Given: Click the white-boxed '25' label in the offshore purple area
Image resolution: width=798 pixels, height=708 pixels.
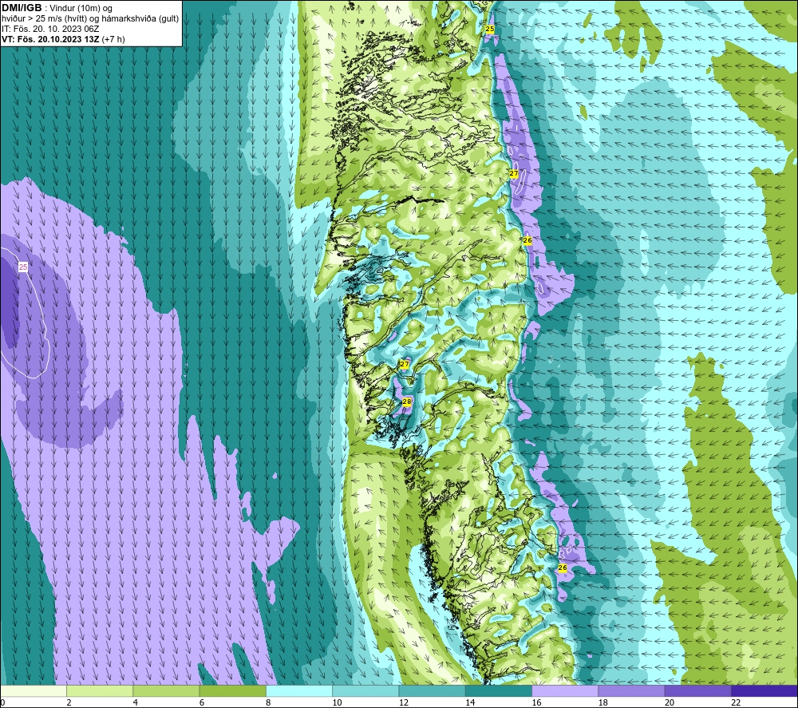Looking at the screenshot, I should point(23,267).
